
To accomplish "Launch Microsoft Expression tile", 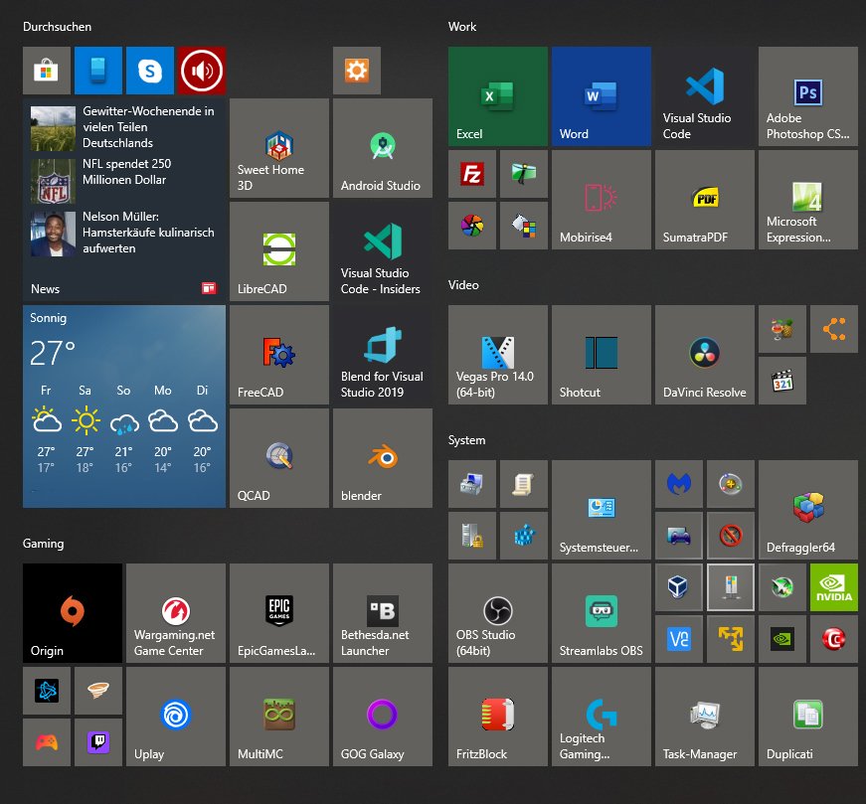I will (808, 200).
